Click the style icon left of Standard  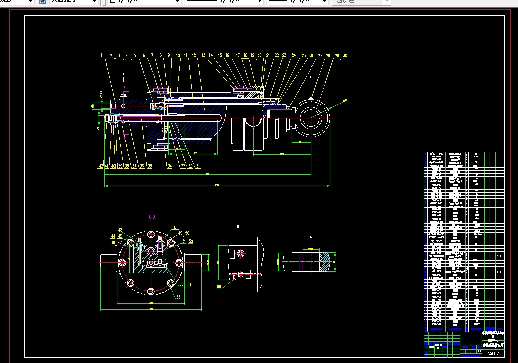coord(42,1)
